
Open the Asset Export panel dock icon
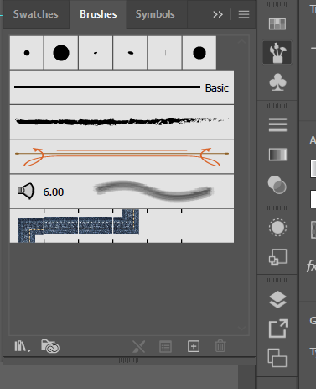[x=278, y=329]
